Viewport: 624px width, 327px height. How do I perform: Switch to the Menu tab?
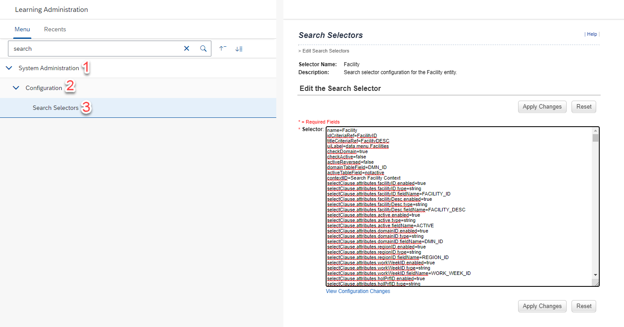pyautogui.click(x=23, y=29)
